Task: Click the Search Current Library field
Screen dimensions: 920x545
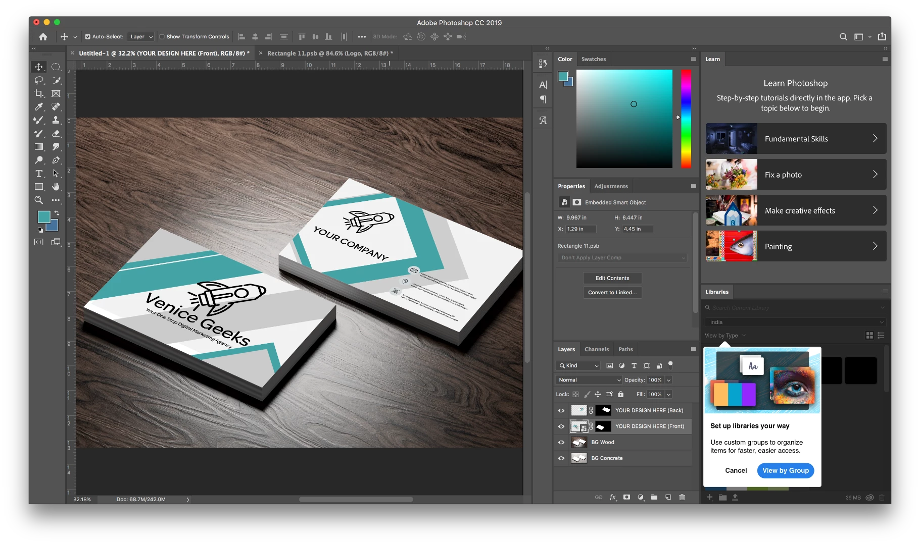Action: pyautogui.click(x=795, y=308)
